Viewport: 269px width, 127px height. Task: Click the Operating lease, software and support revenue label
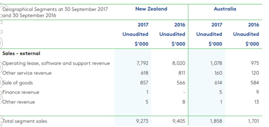point(56,63)
